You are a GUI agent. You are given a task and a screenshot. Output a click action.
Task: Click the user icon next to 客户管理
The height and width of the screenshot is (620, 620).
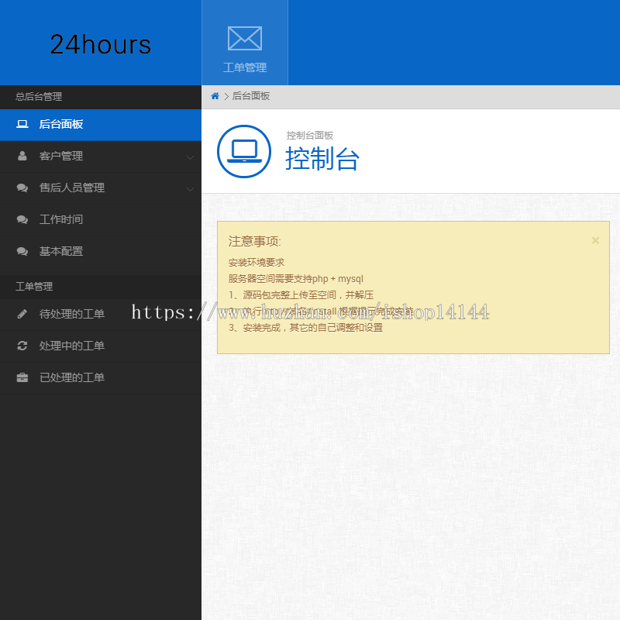[x=22, y=156]
